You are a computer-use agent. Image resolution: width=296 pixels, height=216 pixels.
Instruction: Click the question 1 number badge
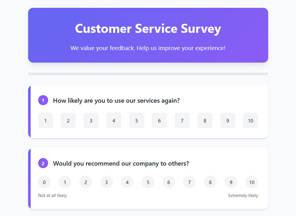pos(43,100)
